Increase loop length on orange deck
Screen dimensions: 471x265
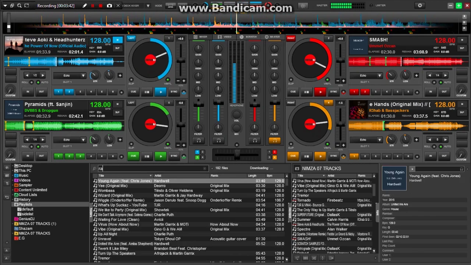[x=445, y=139]
